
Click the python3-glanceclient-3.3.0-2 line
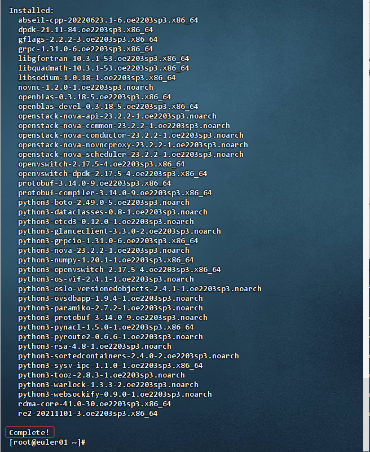(120, 231)
